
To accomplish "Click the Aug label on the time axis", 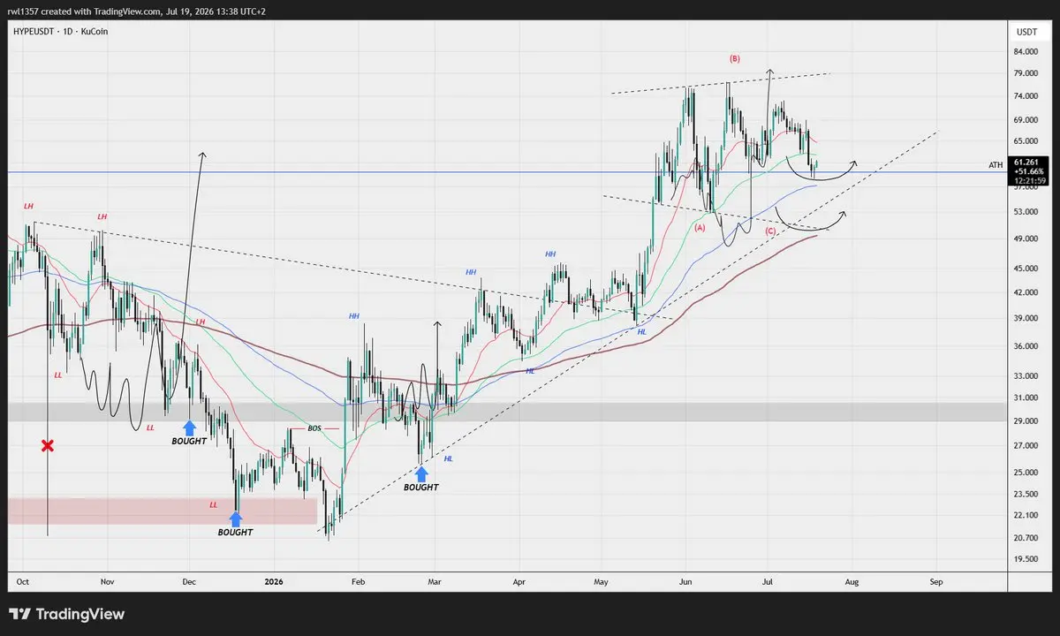I will [852, 582].
